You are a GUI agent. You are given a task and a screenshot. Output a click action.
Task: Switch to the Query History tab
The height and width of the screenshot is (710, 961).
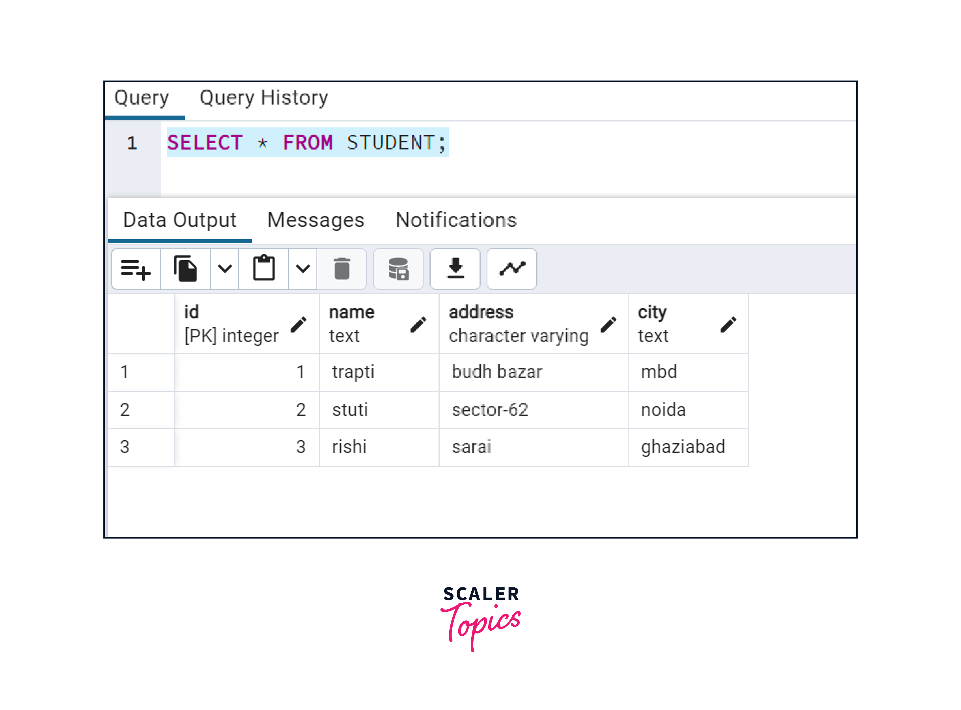[263, 98]
